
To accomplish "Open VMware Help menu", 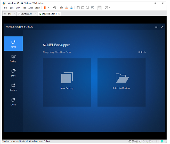I will pyautogui.click(x=37, y=8).
